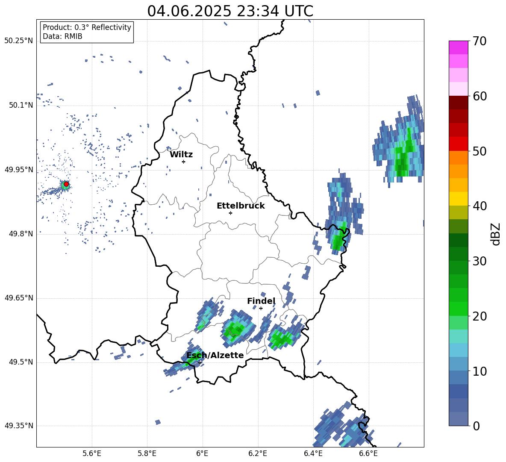The height and width of the screenshot is (462, 506).
Task: Click the 50 tick label on colorbar
Action: (x=480, y=151)
